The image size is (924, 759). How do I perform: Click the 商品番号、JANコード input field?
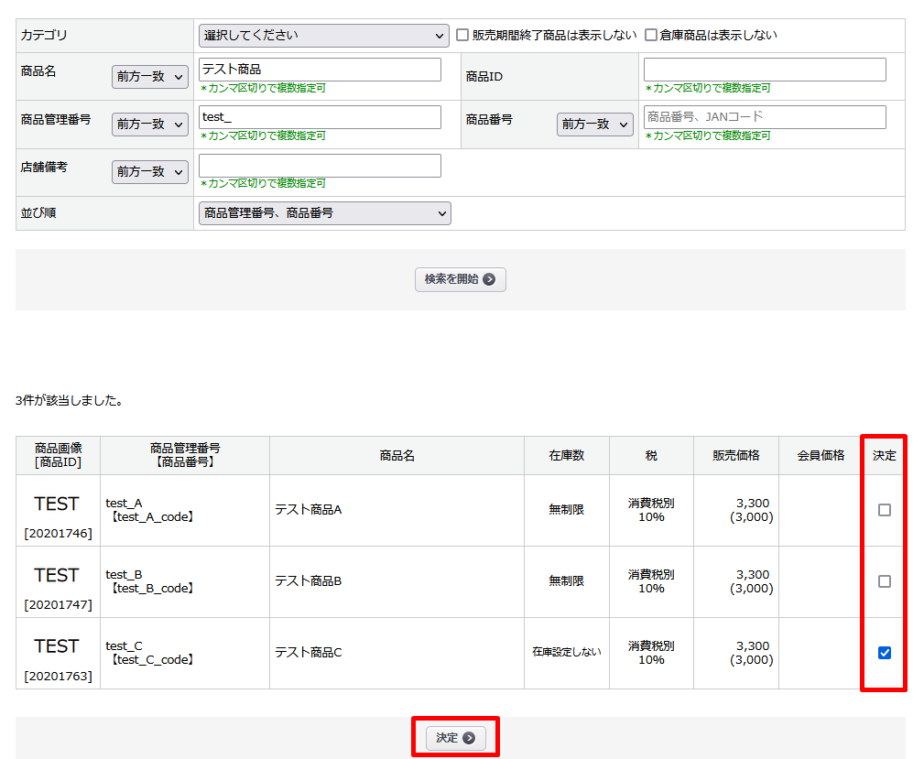pyautogui.click(x=765, y=117)
